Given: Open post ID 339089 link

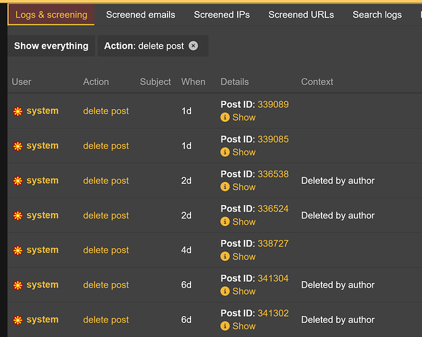Looking at the screenshot, I should tap(273, 104).
